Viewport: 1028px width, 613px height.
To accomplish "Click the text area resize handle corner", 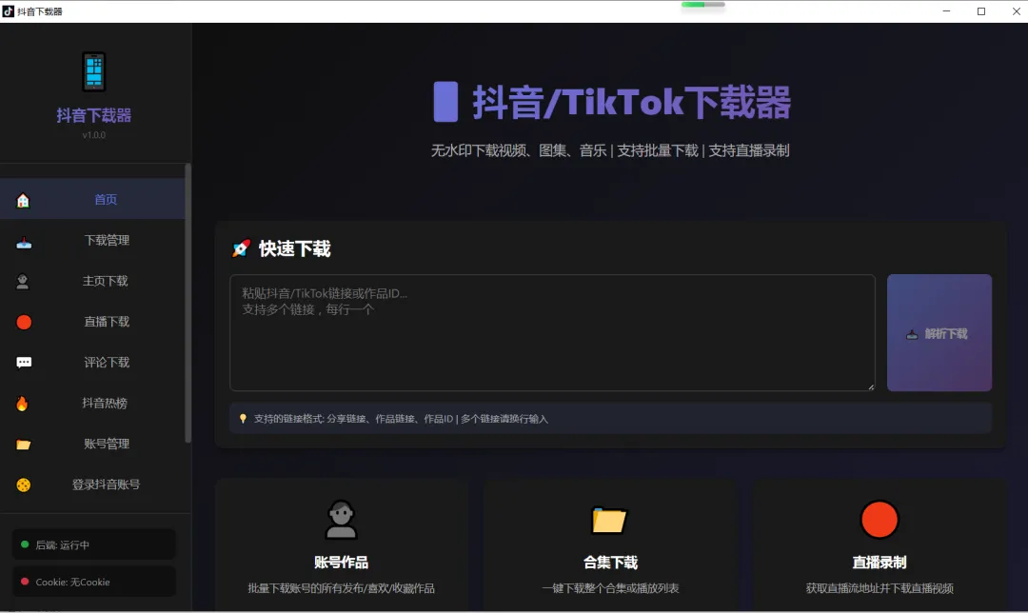I will pos(871,386).
